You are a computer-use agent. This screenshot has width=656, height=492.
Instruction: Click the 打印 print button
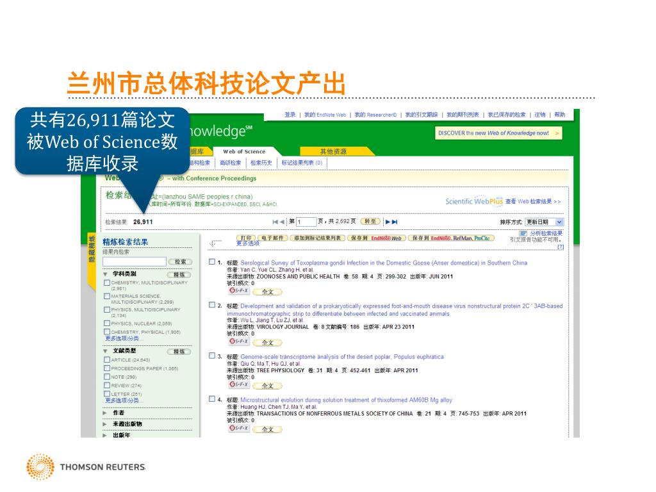[x=246, y=238]
